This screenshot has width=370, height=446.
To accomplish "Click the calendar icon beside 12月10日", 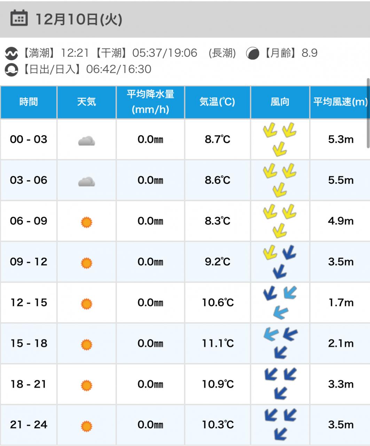I will pos(19,18).
